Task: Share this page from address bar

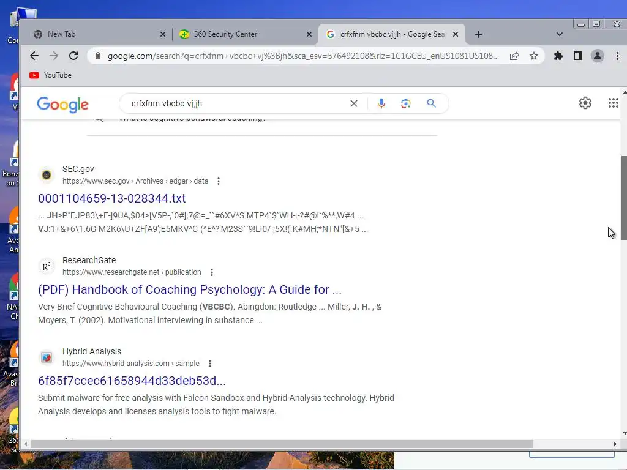Action: 514,56
